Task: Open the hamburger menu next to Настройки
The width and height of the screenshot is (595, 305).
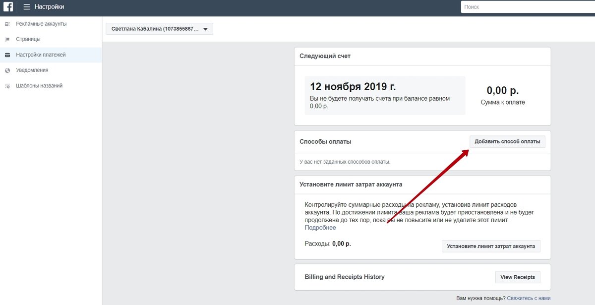Action: [x=27, y=7]
